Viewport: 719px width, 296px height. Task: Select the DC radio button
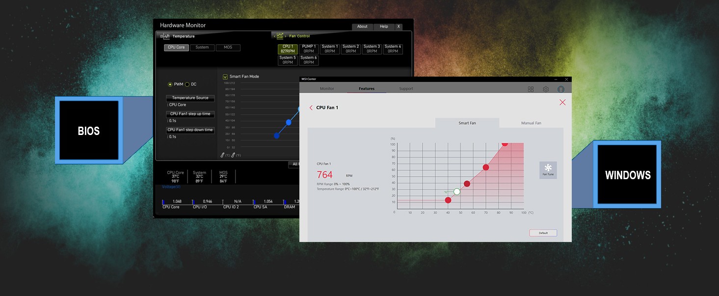point(187,84)
